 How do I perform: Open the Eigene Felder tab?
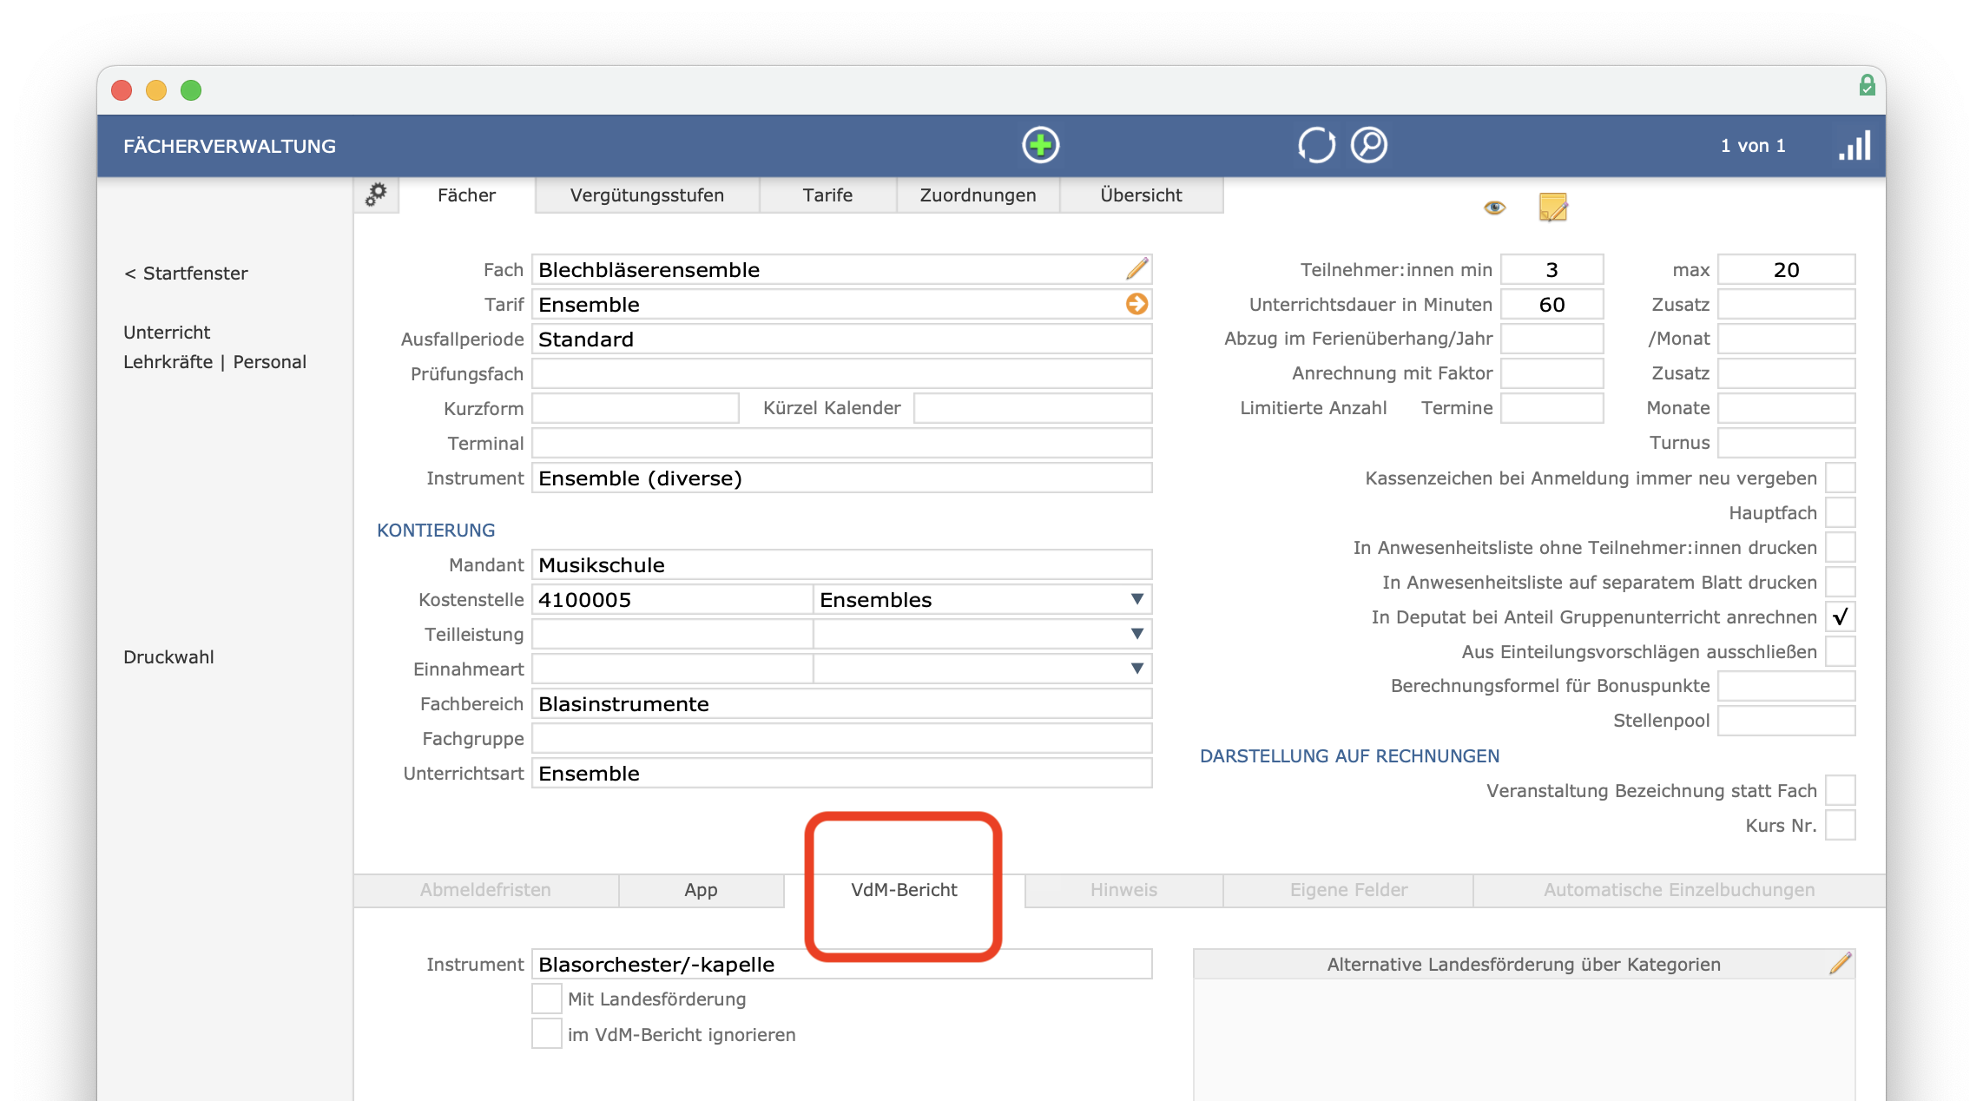1348,889
